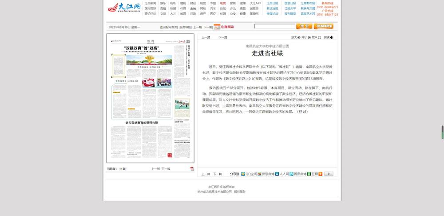Open the 电竞 navigation item
This screenshot has width=444, height=216.
222,3
